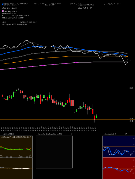This screenshot has width=135, height=179.
Task: Click the last green candlestick on price chart
Action: (x=96, y=117)
